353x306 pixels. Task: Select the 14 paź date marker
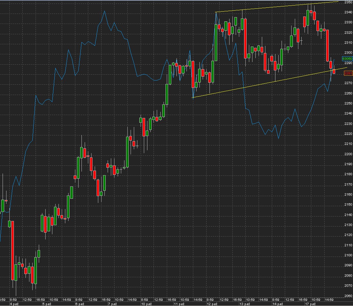click(277, 304)
